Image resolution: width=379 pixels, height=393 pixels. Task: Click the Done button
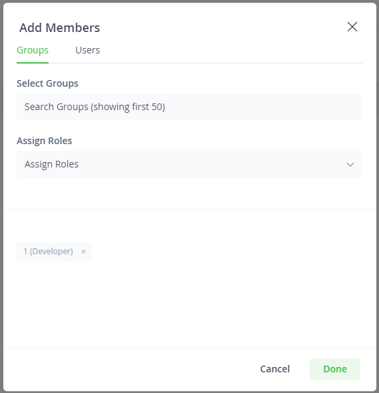(x=335, y=369)
